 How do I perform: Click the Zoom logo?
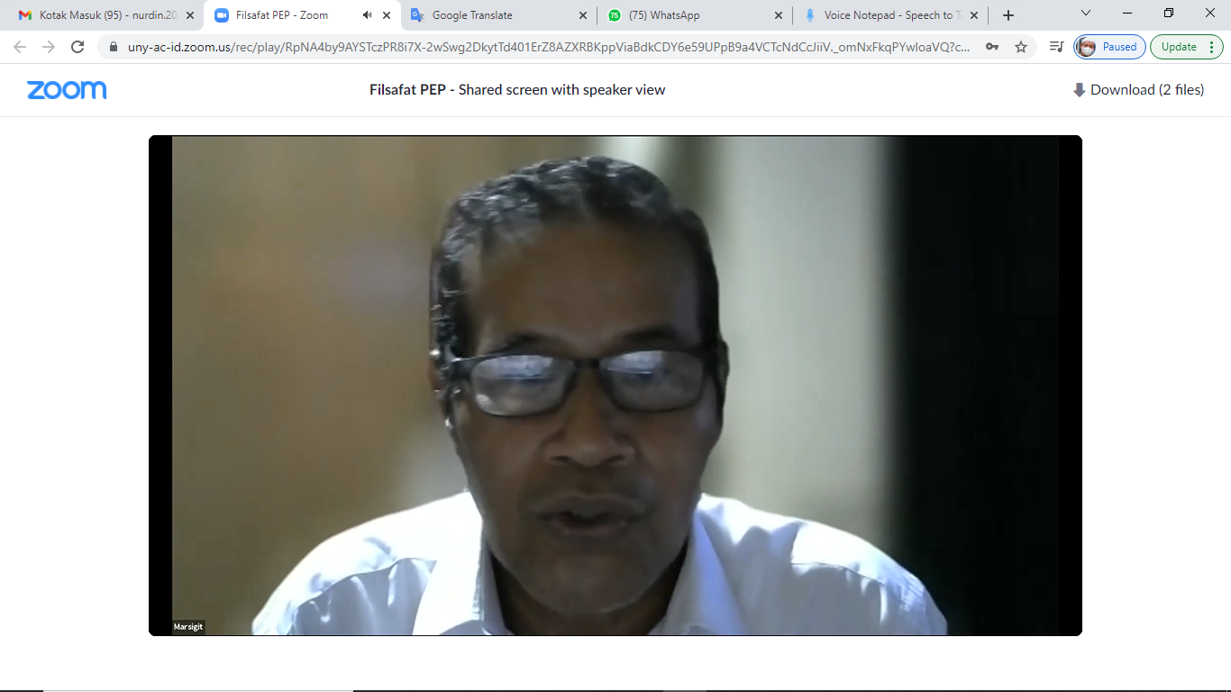pyautogui.click(x=67, y=89)
